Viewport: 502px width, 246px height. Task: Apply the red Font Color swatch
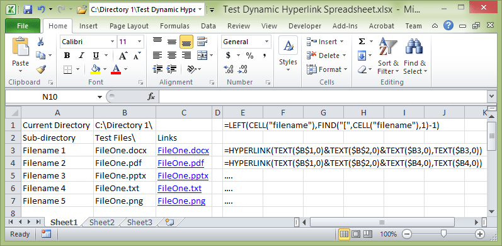116,69
